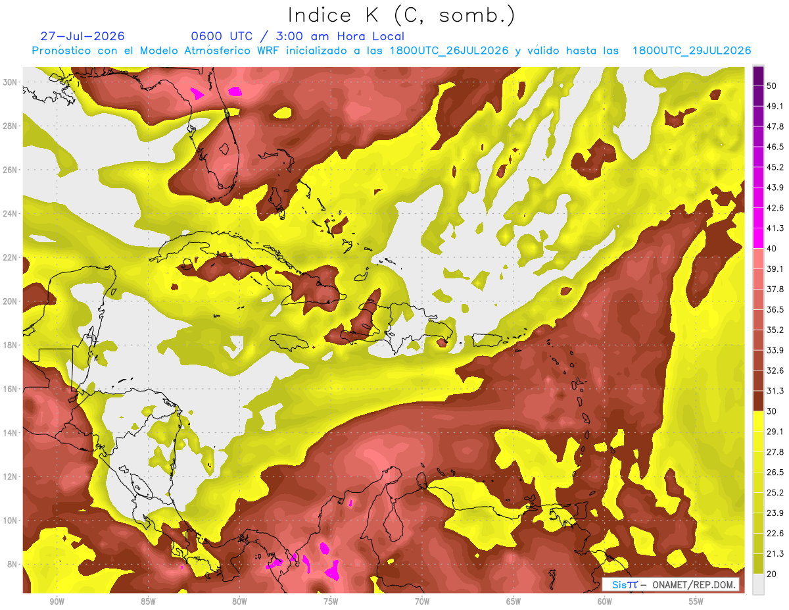This screenshot has width=789, height=610.
Task: Click the latitude axis label "18N"
Action: coord(10,345)
